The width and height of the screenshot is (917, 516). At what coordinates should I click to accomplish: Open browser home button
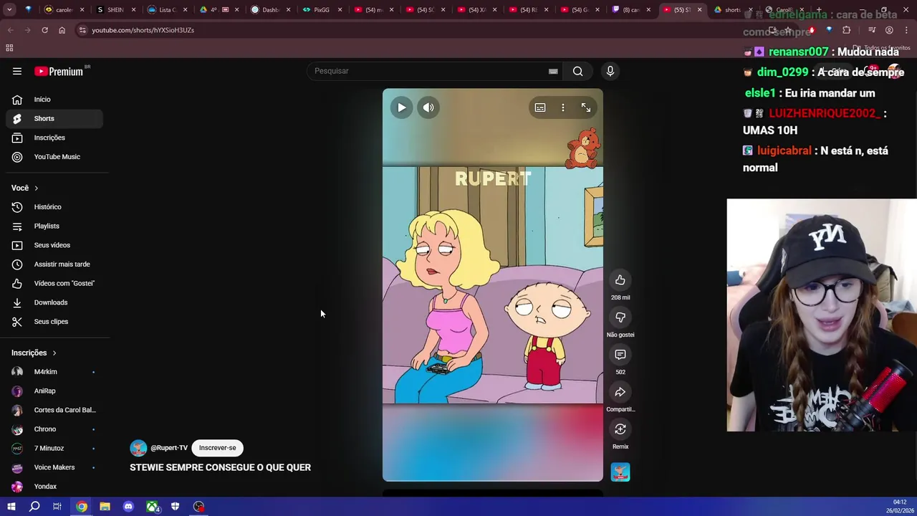click(x=62, y=30)
